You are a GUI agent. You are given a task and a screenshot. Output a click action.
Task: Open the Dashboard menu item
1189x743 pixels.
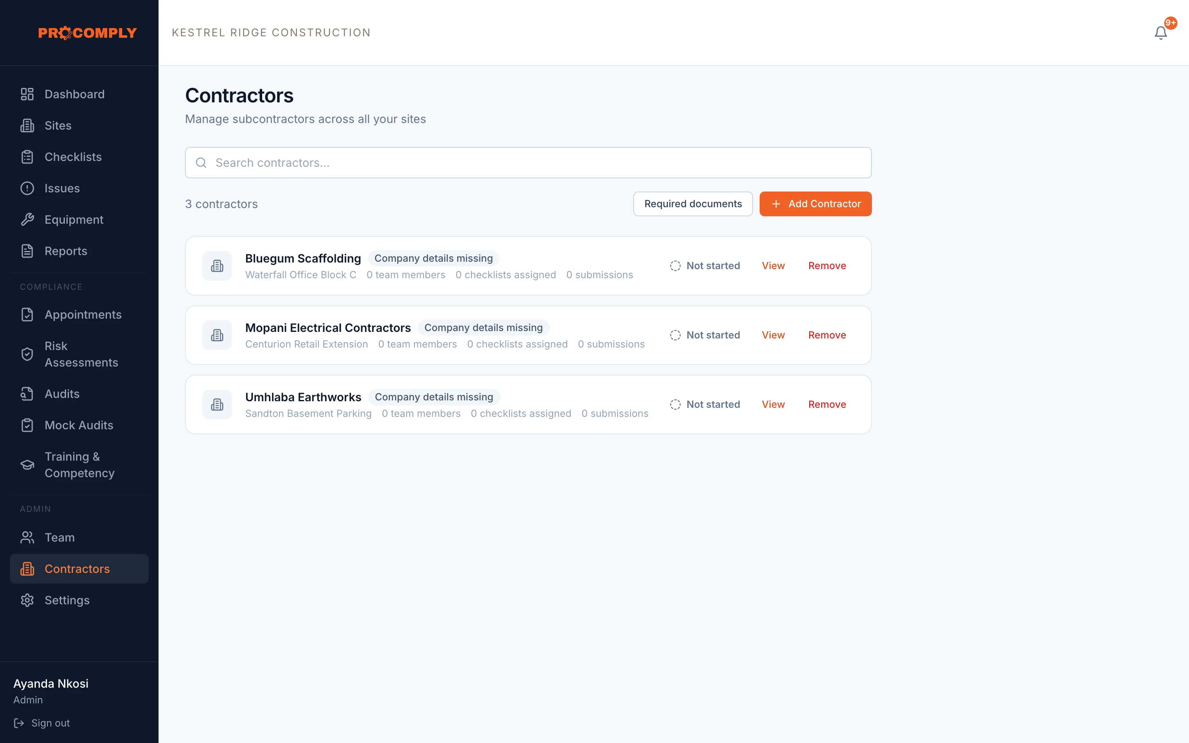[x=79, y=94]
